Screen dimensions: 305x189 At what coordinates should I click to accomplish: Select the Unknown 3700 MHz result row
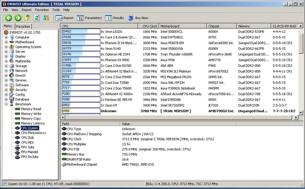[x=179, y=111]
